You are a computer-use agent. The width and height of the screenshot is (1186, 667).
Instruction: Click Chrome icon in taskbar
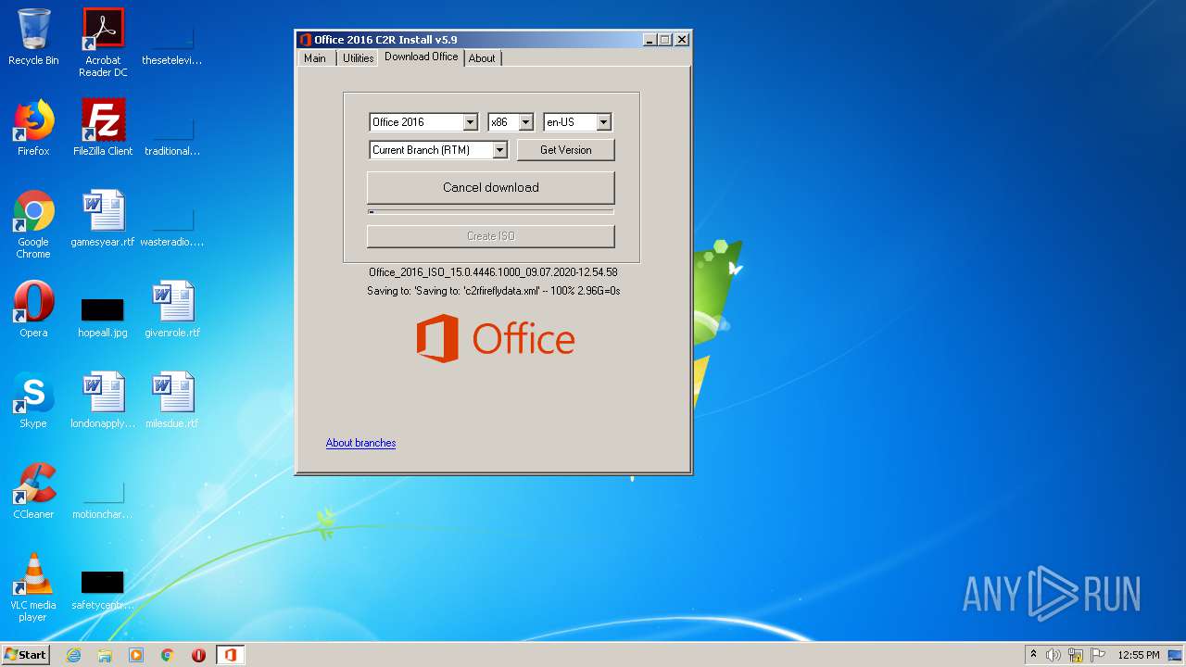(x=168, y=655)
